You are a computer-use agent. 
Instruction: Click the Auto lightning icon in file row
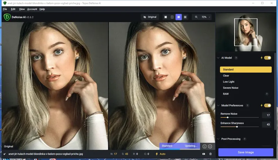click(157, 154)
